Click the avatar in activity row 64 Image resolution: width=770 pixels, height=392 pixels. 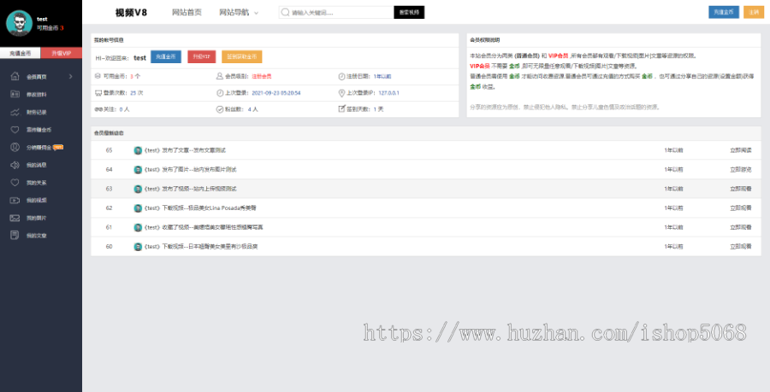138,170
